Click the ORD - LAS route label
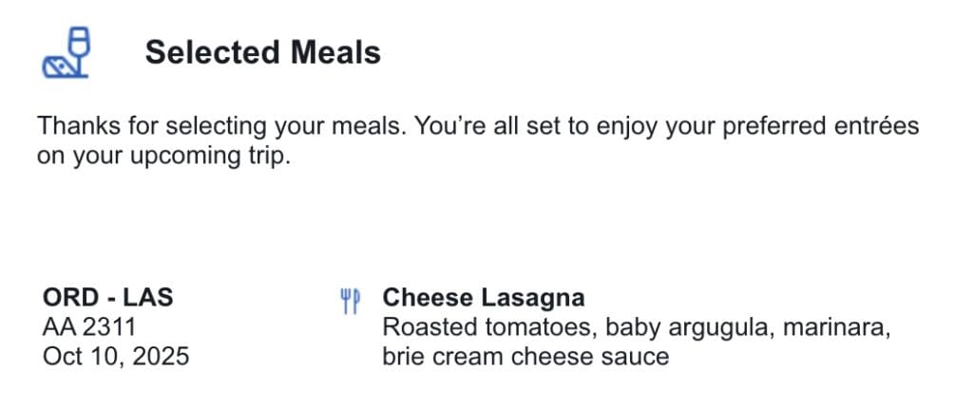The width and height of the screenshot is (973, 408). click(108, 298)
